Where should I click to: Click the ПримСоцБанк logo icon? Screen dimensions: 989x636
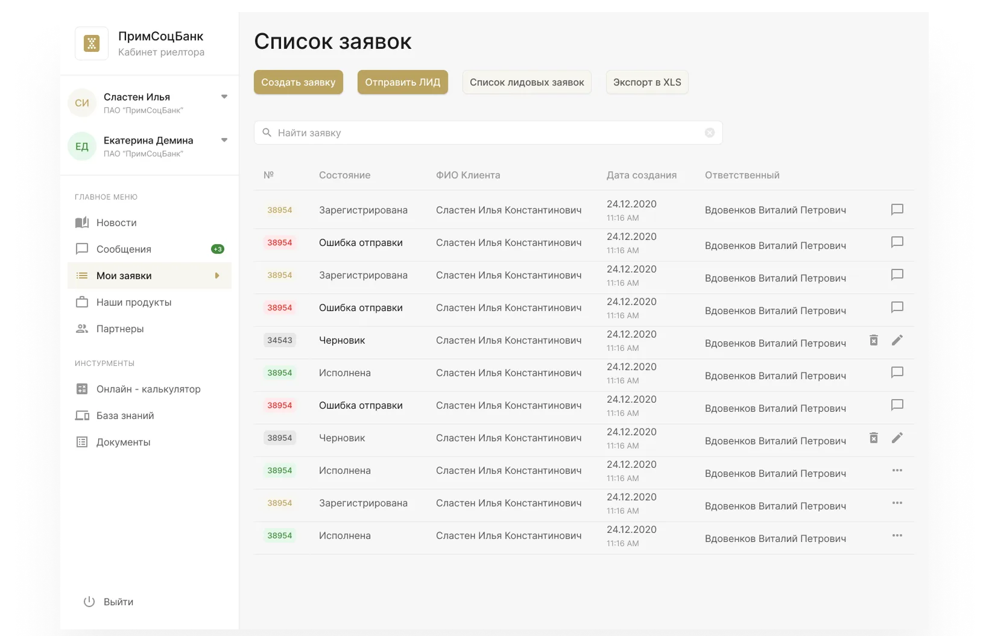pos(92,43)
